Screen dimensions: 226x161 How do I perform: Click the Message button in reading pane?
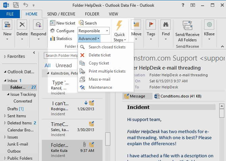[137, 96]
